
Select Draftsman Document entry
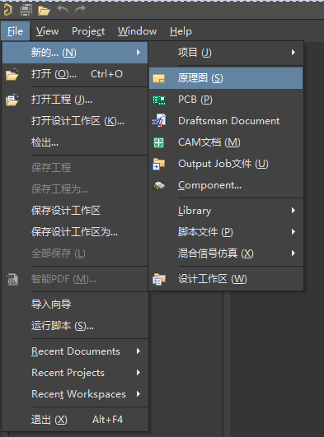pyautogui.click(x=226, y=121)
